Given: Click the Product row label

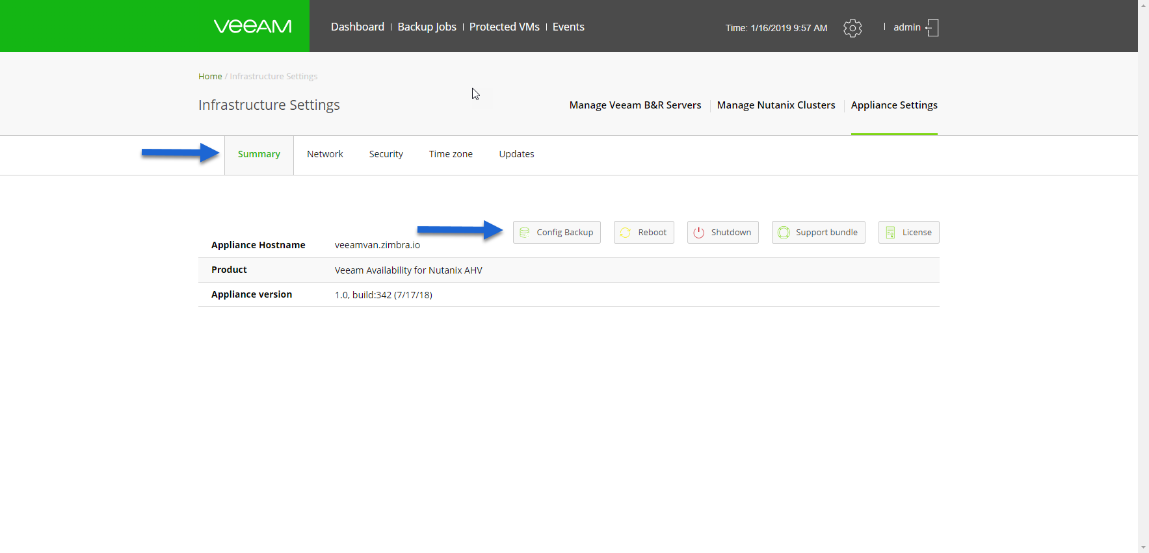Looking at the screenshot, I should pyautogui.click(x=229, y=270).
